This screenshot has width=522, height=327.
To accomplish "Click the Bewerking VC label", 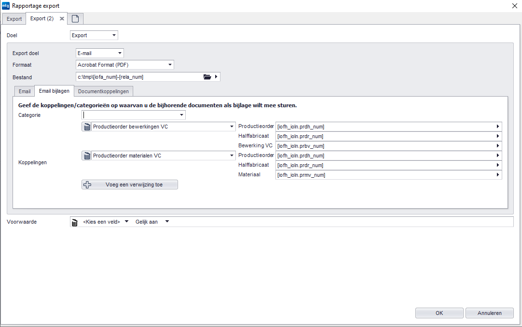I will pyautogui.click(x=255, y=146).
